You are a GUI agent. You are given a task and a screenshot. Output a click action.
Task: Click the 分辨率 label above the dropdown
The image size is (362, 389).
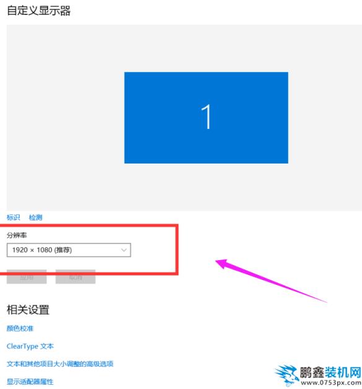click(x=17, y=235)
